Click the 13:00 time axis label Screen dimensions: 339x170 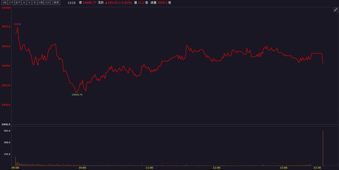[x=284, y=168]
